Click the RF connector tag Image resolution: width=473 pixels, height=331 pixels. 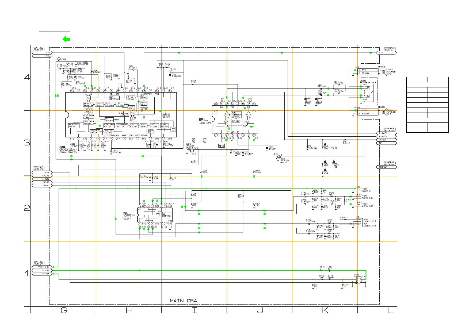(x=386, y=143)
